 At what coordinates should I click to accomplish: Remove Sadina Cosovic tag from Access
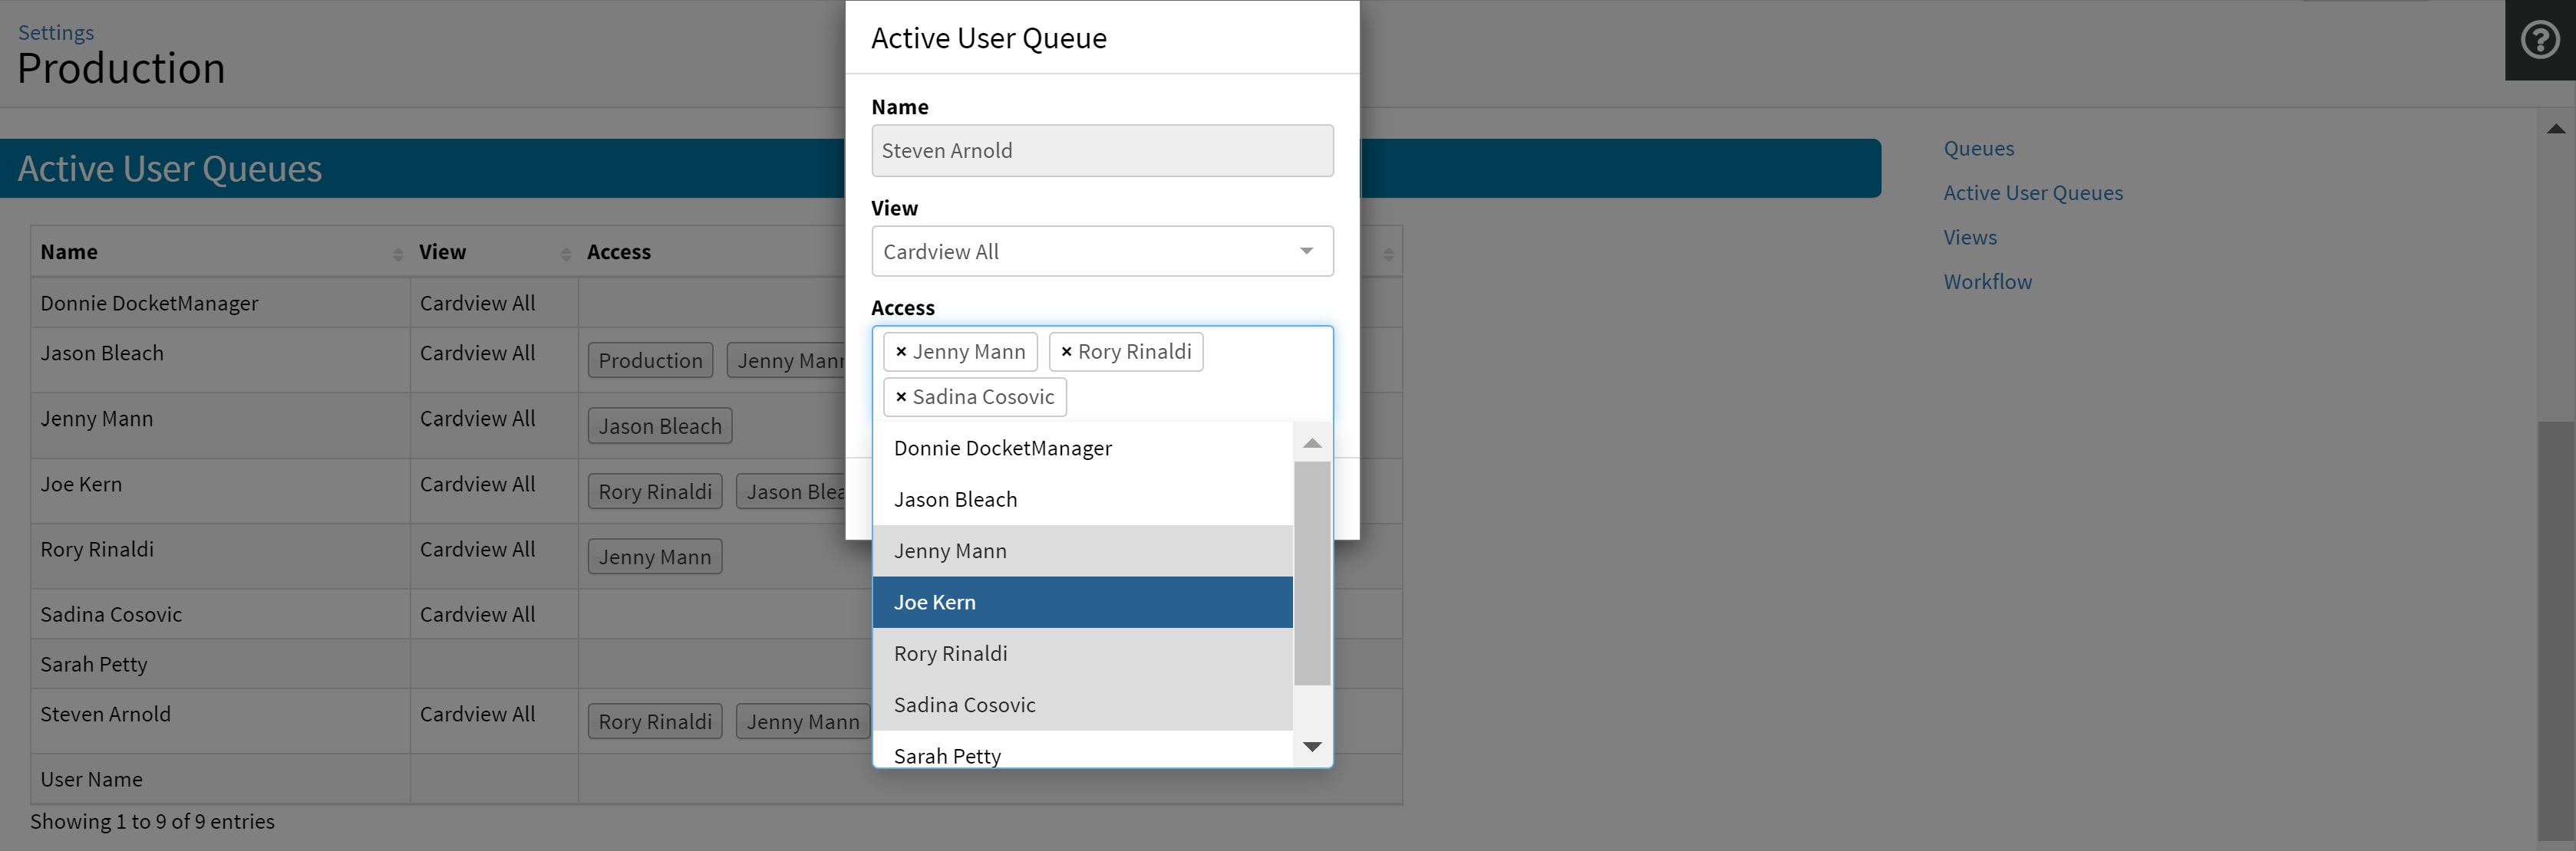tap(900, 398)
